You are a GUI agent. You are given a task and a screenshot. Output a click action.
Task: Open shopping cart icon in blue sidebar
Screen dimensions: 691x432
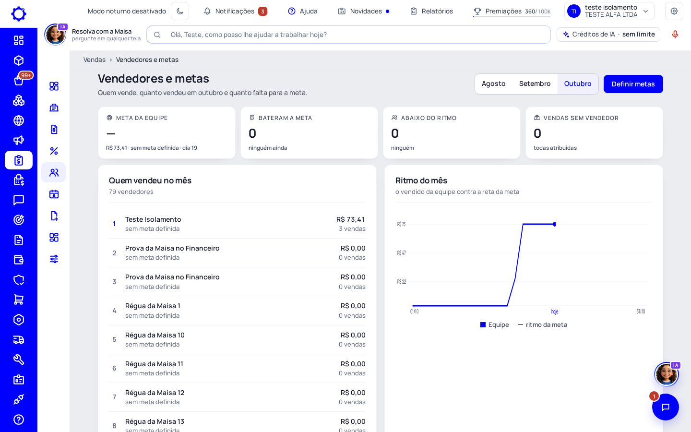coord(19,300)
